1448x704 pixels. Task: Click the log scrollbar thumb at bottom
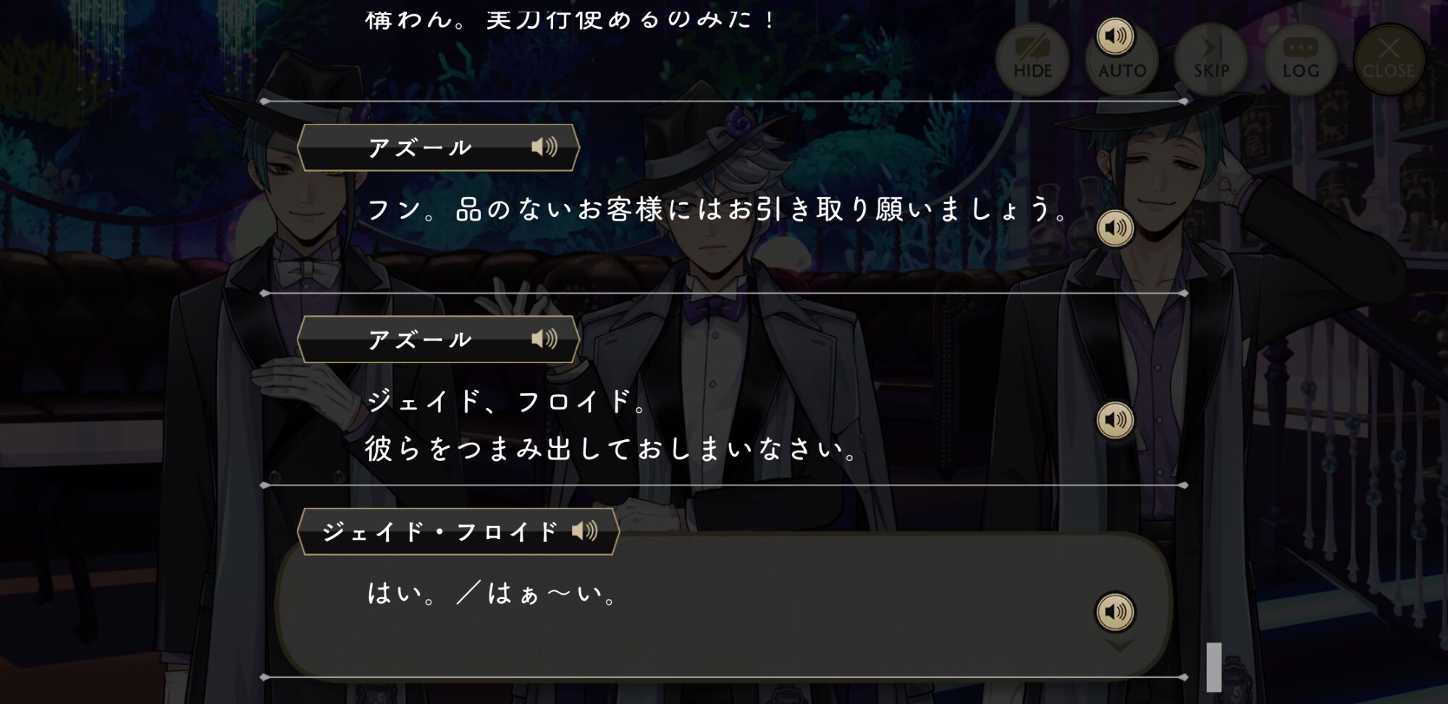coord(1214,666)
